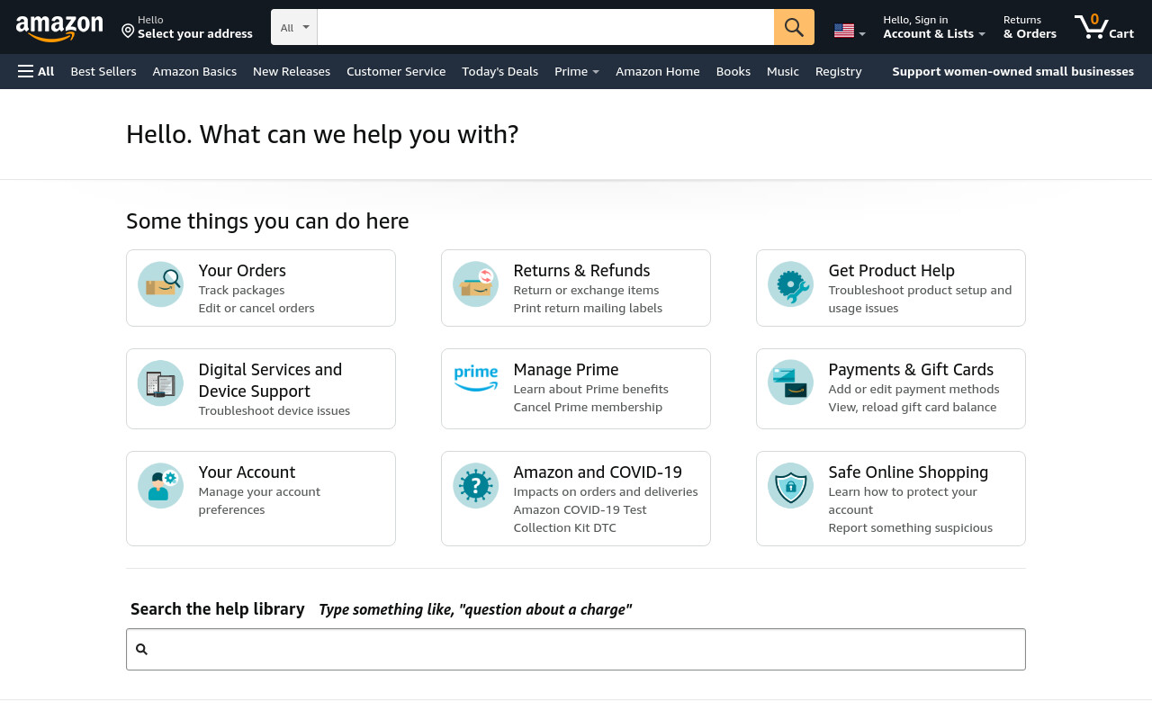Open the All hamburger menu
This screenshot has width=1152, height=720.
click(x=36, y=71)
